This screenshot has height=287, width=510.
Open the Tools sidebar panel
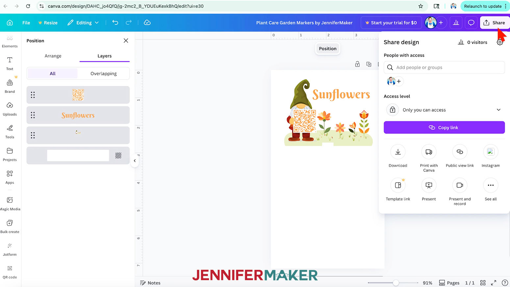tap(10, 132)
